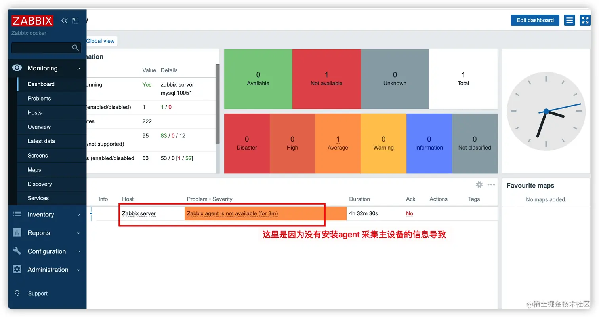Switch dashboard to fullscreen kiosk mode
This screenshot has width=599, height=317.
[585, 20]
